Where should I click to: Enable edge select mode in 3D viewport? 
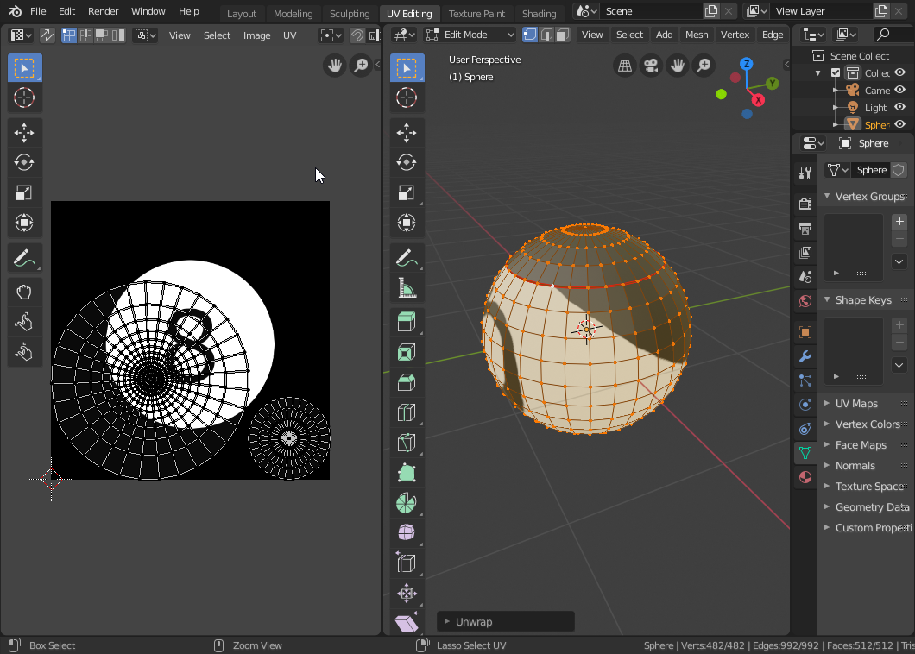[546, 35]
